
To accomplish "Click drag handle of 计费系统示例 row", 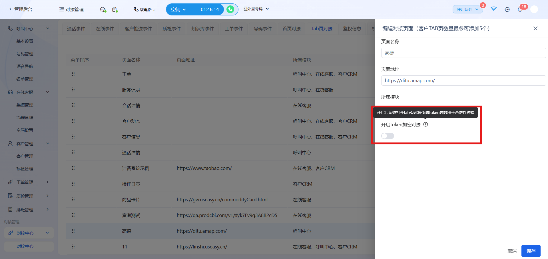I will pos(73,168).
